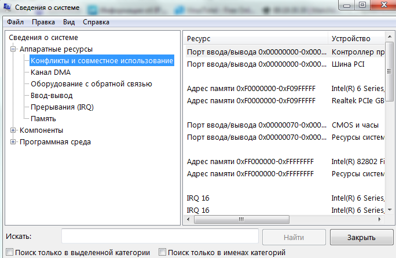396x258 pixels.
Task: Select the Память category
Action: tap(43, 119)
